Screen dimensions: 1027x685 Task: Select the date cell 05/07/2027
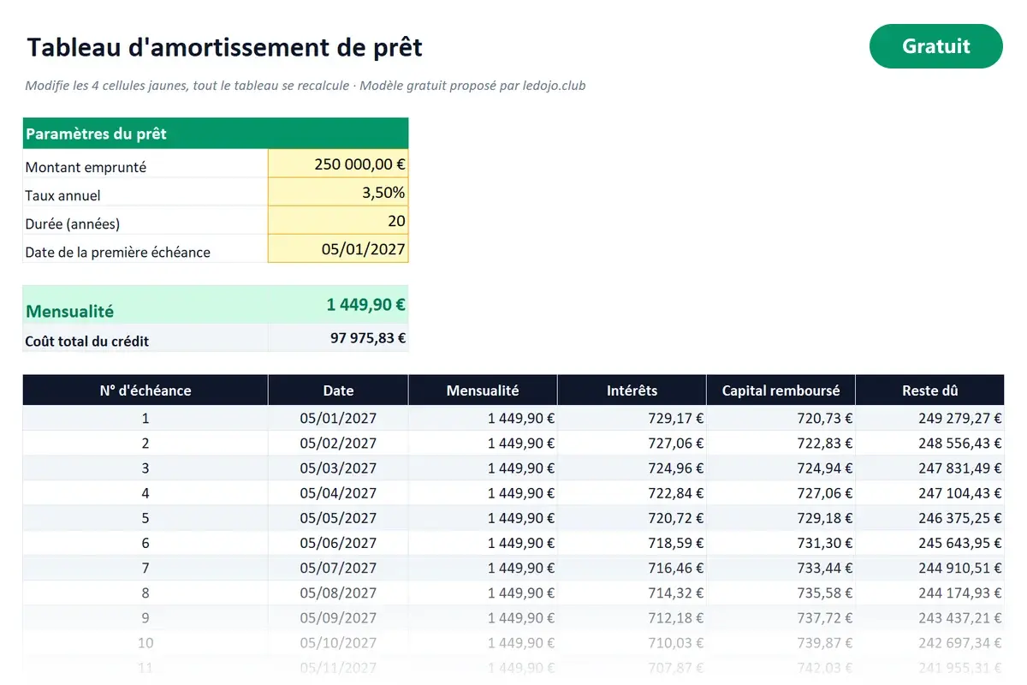coord(338,567)
